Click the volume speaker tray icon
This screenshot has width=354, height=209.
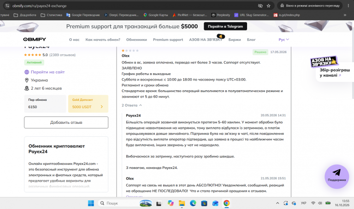click(320, 203)
